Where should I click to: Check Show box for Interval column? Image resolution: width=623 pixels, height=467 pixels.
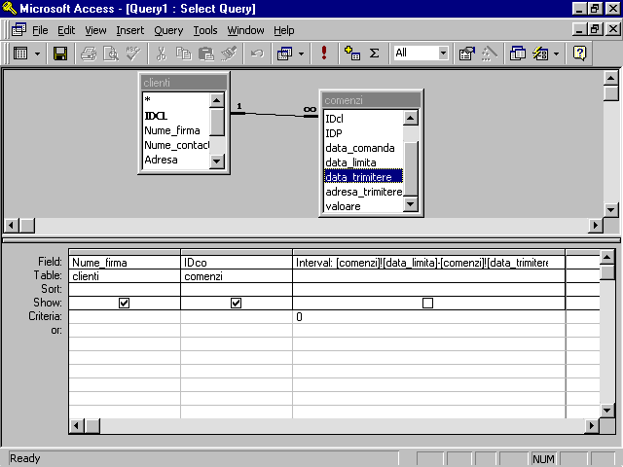click(x=427, y=304)
